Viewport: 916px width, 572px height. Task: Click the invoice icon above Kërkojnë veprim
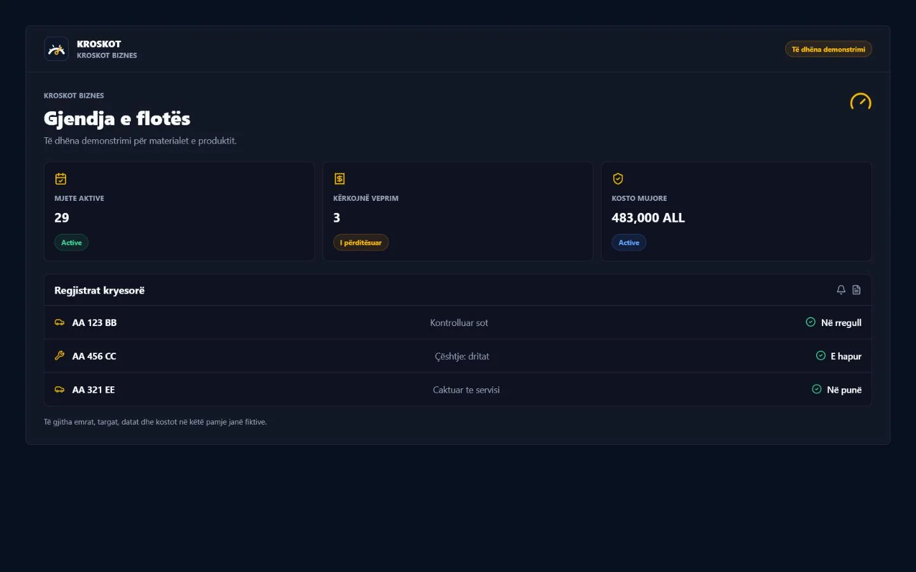point(339,179)
